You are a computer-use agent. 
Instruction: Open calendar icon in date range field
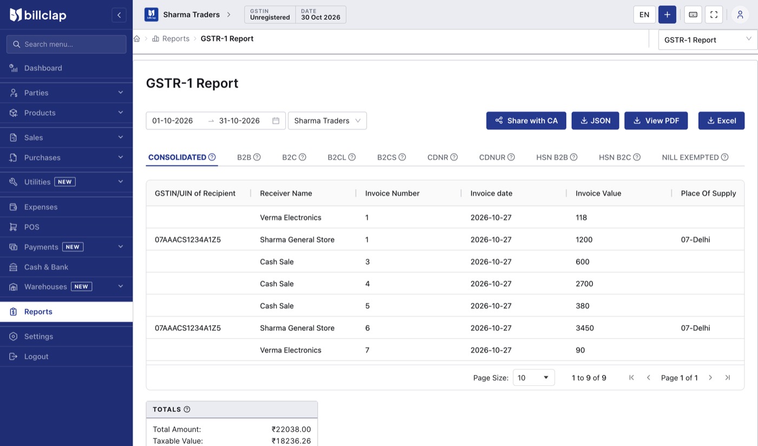point(276,121)
